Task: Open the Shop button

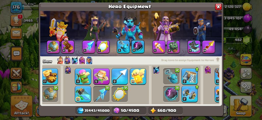Action: [x=241, y=106]
